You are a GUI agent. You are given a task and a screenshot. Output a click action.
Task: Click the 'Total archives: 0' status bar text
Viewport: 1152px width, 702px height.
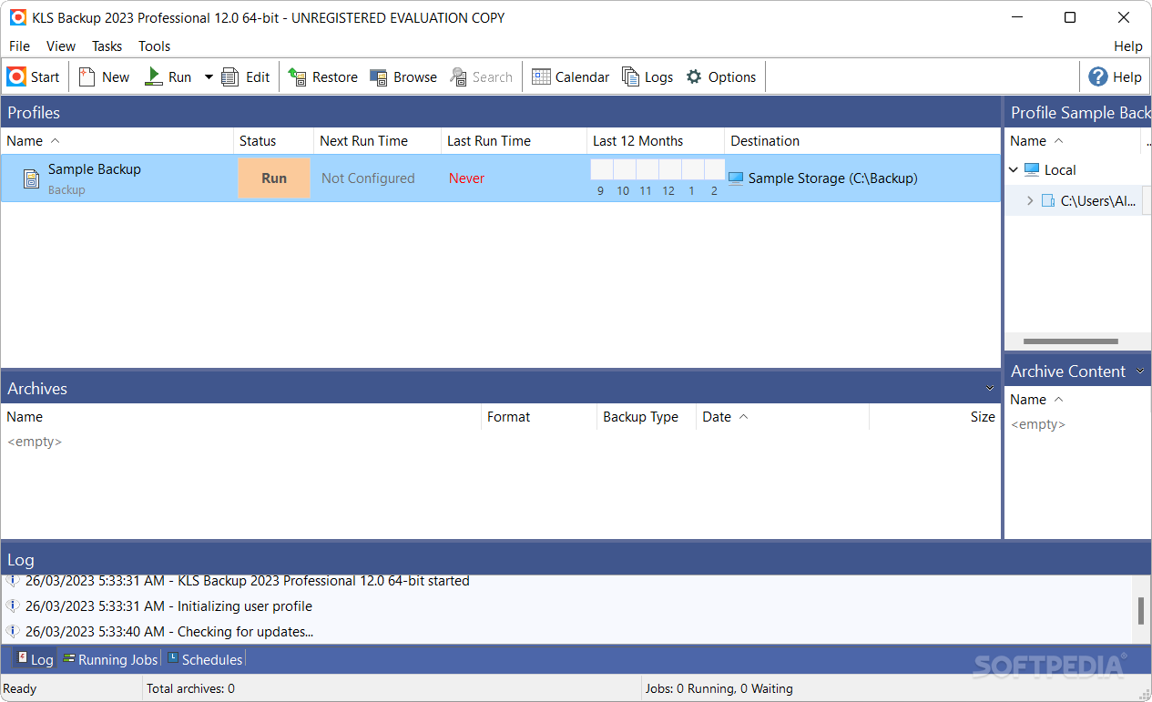coord(190,688)
